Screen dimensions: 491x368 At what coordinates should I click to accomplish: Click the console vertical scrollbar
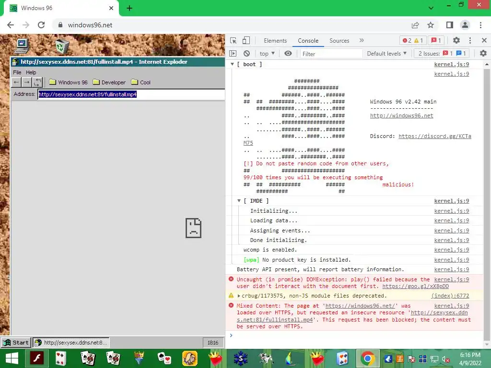pos(486,203)
